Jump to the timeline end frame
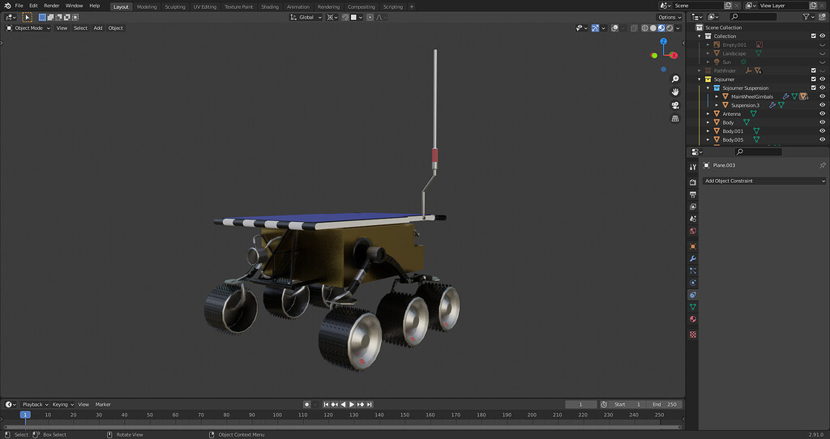Image resolution: width=830 pixels, height=439 pixels. (x=370, y=405)
